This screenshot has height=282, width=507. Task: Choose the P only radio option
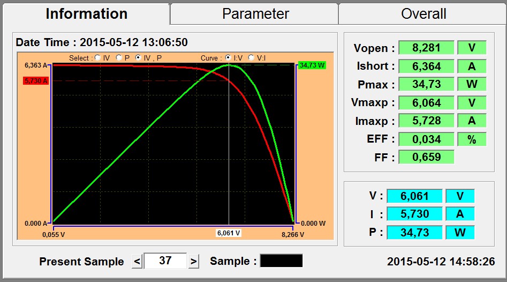pyautogui.click(x=119, y=58)
